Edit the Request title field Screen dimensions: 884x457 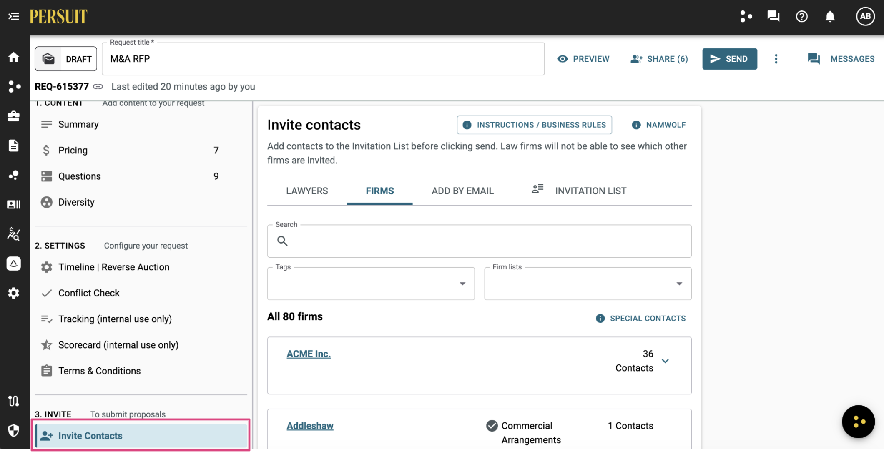323,59
